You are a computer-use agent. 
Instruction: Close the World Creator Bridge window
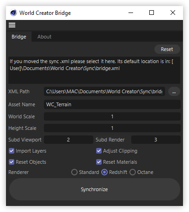173,13
